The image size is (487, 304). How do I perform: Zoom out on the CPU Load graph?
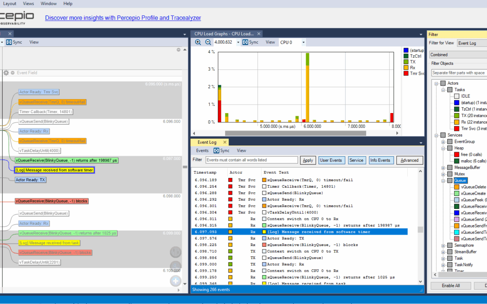[x=208, y=42]
